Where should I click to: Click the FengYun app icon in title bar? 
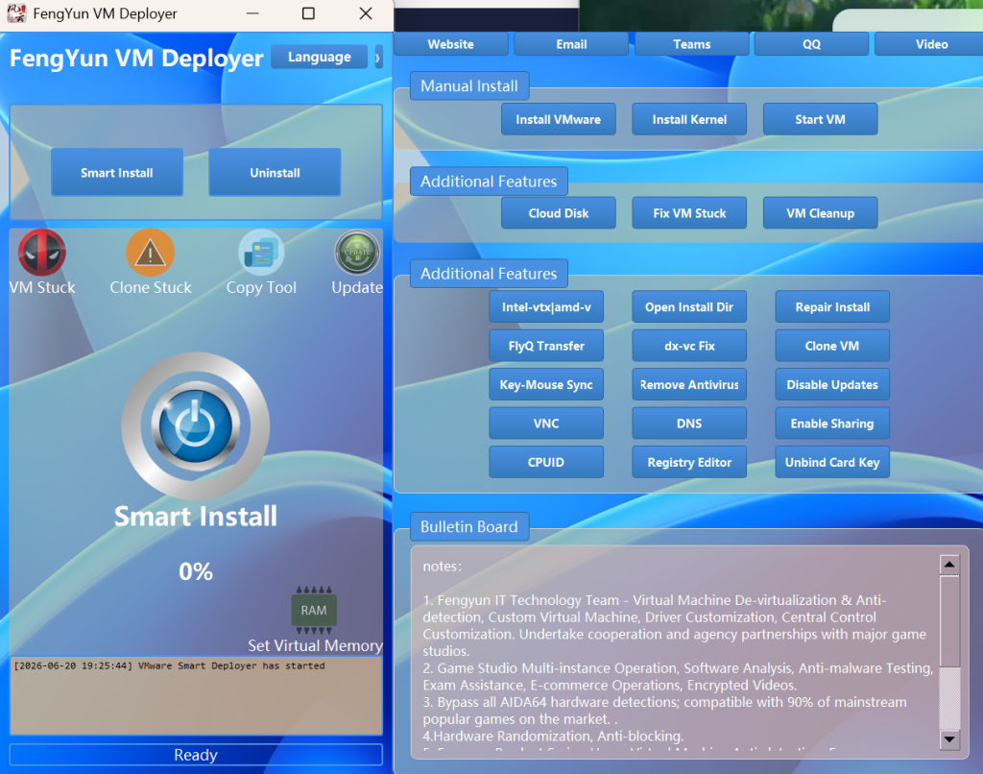tap(16, 13)
